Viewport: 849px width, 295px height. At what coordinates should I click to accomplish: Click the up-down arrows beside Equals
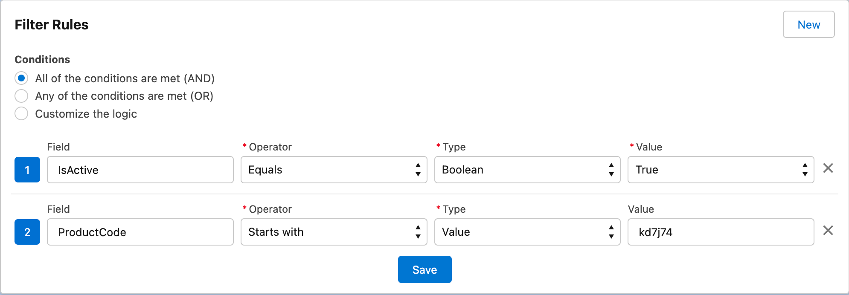(x=418, y=170)
